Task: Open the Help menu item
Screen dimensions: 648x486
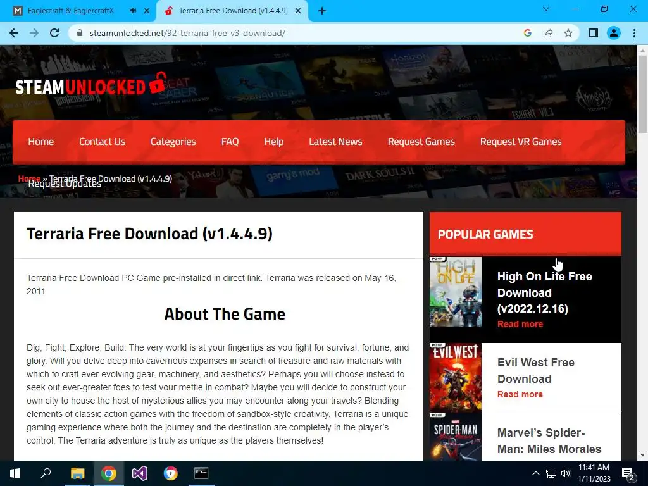Action: point(273,142)
